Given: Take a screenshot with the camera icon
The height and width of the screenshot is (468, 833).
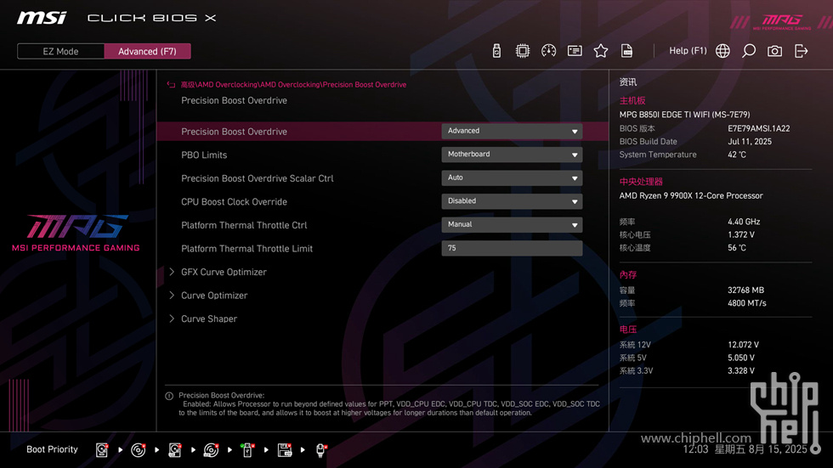Looking at the screenshot, I should [x=774, y=51].
